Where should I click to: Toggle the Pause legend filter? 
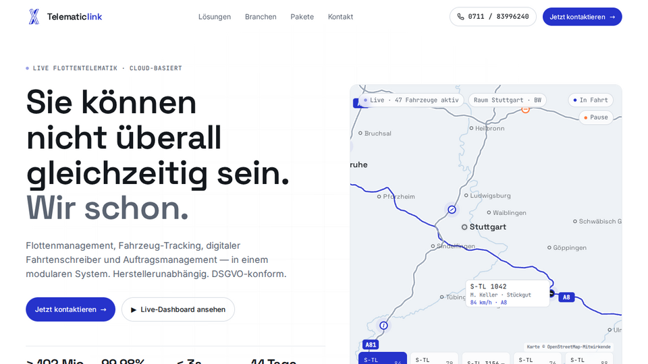tap(595, 117)
